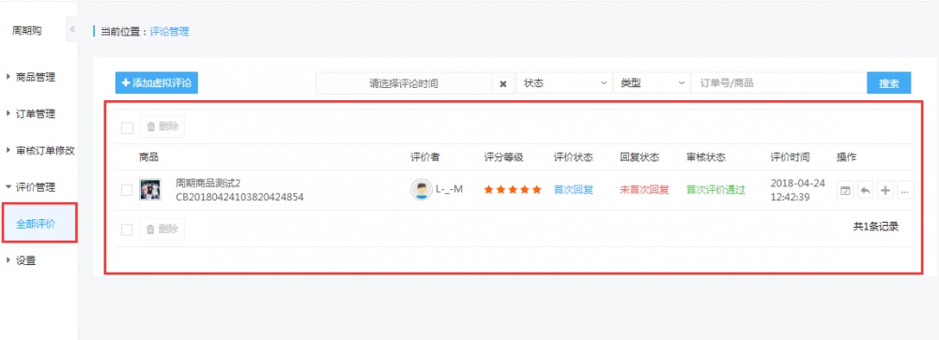
Task: Expand 订单管理 menu item
Action: pyautogui.click(x=36, y=113)
